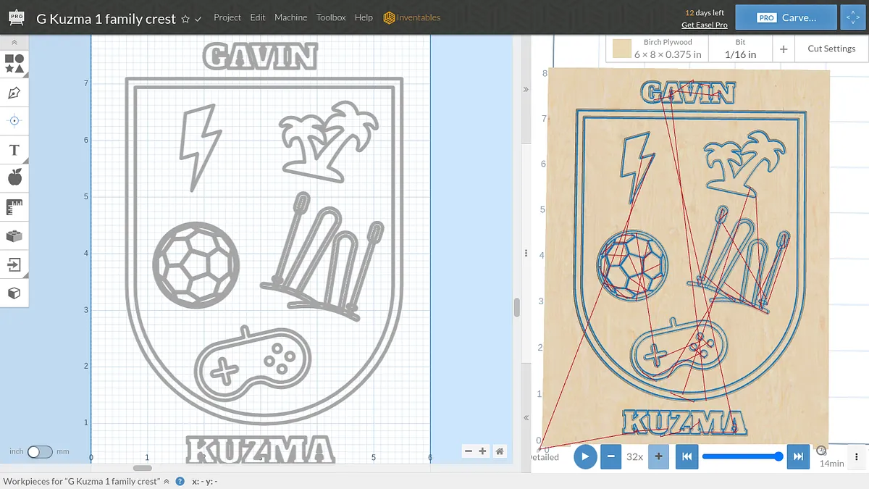Viewport: 869px width, 489px height.
Task: Click the Import arrow-into-box tool
Action: [14, 264]
